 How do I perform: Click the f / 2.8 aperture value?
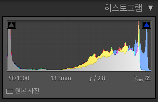(x=97, y=78)
